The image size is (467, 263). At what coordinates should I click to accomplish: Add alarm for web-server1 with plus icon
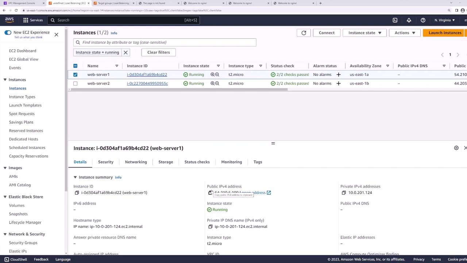tap(338, 75)
